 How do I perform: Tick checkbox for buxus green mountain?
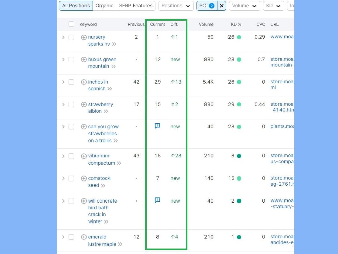coord(71,59)
